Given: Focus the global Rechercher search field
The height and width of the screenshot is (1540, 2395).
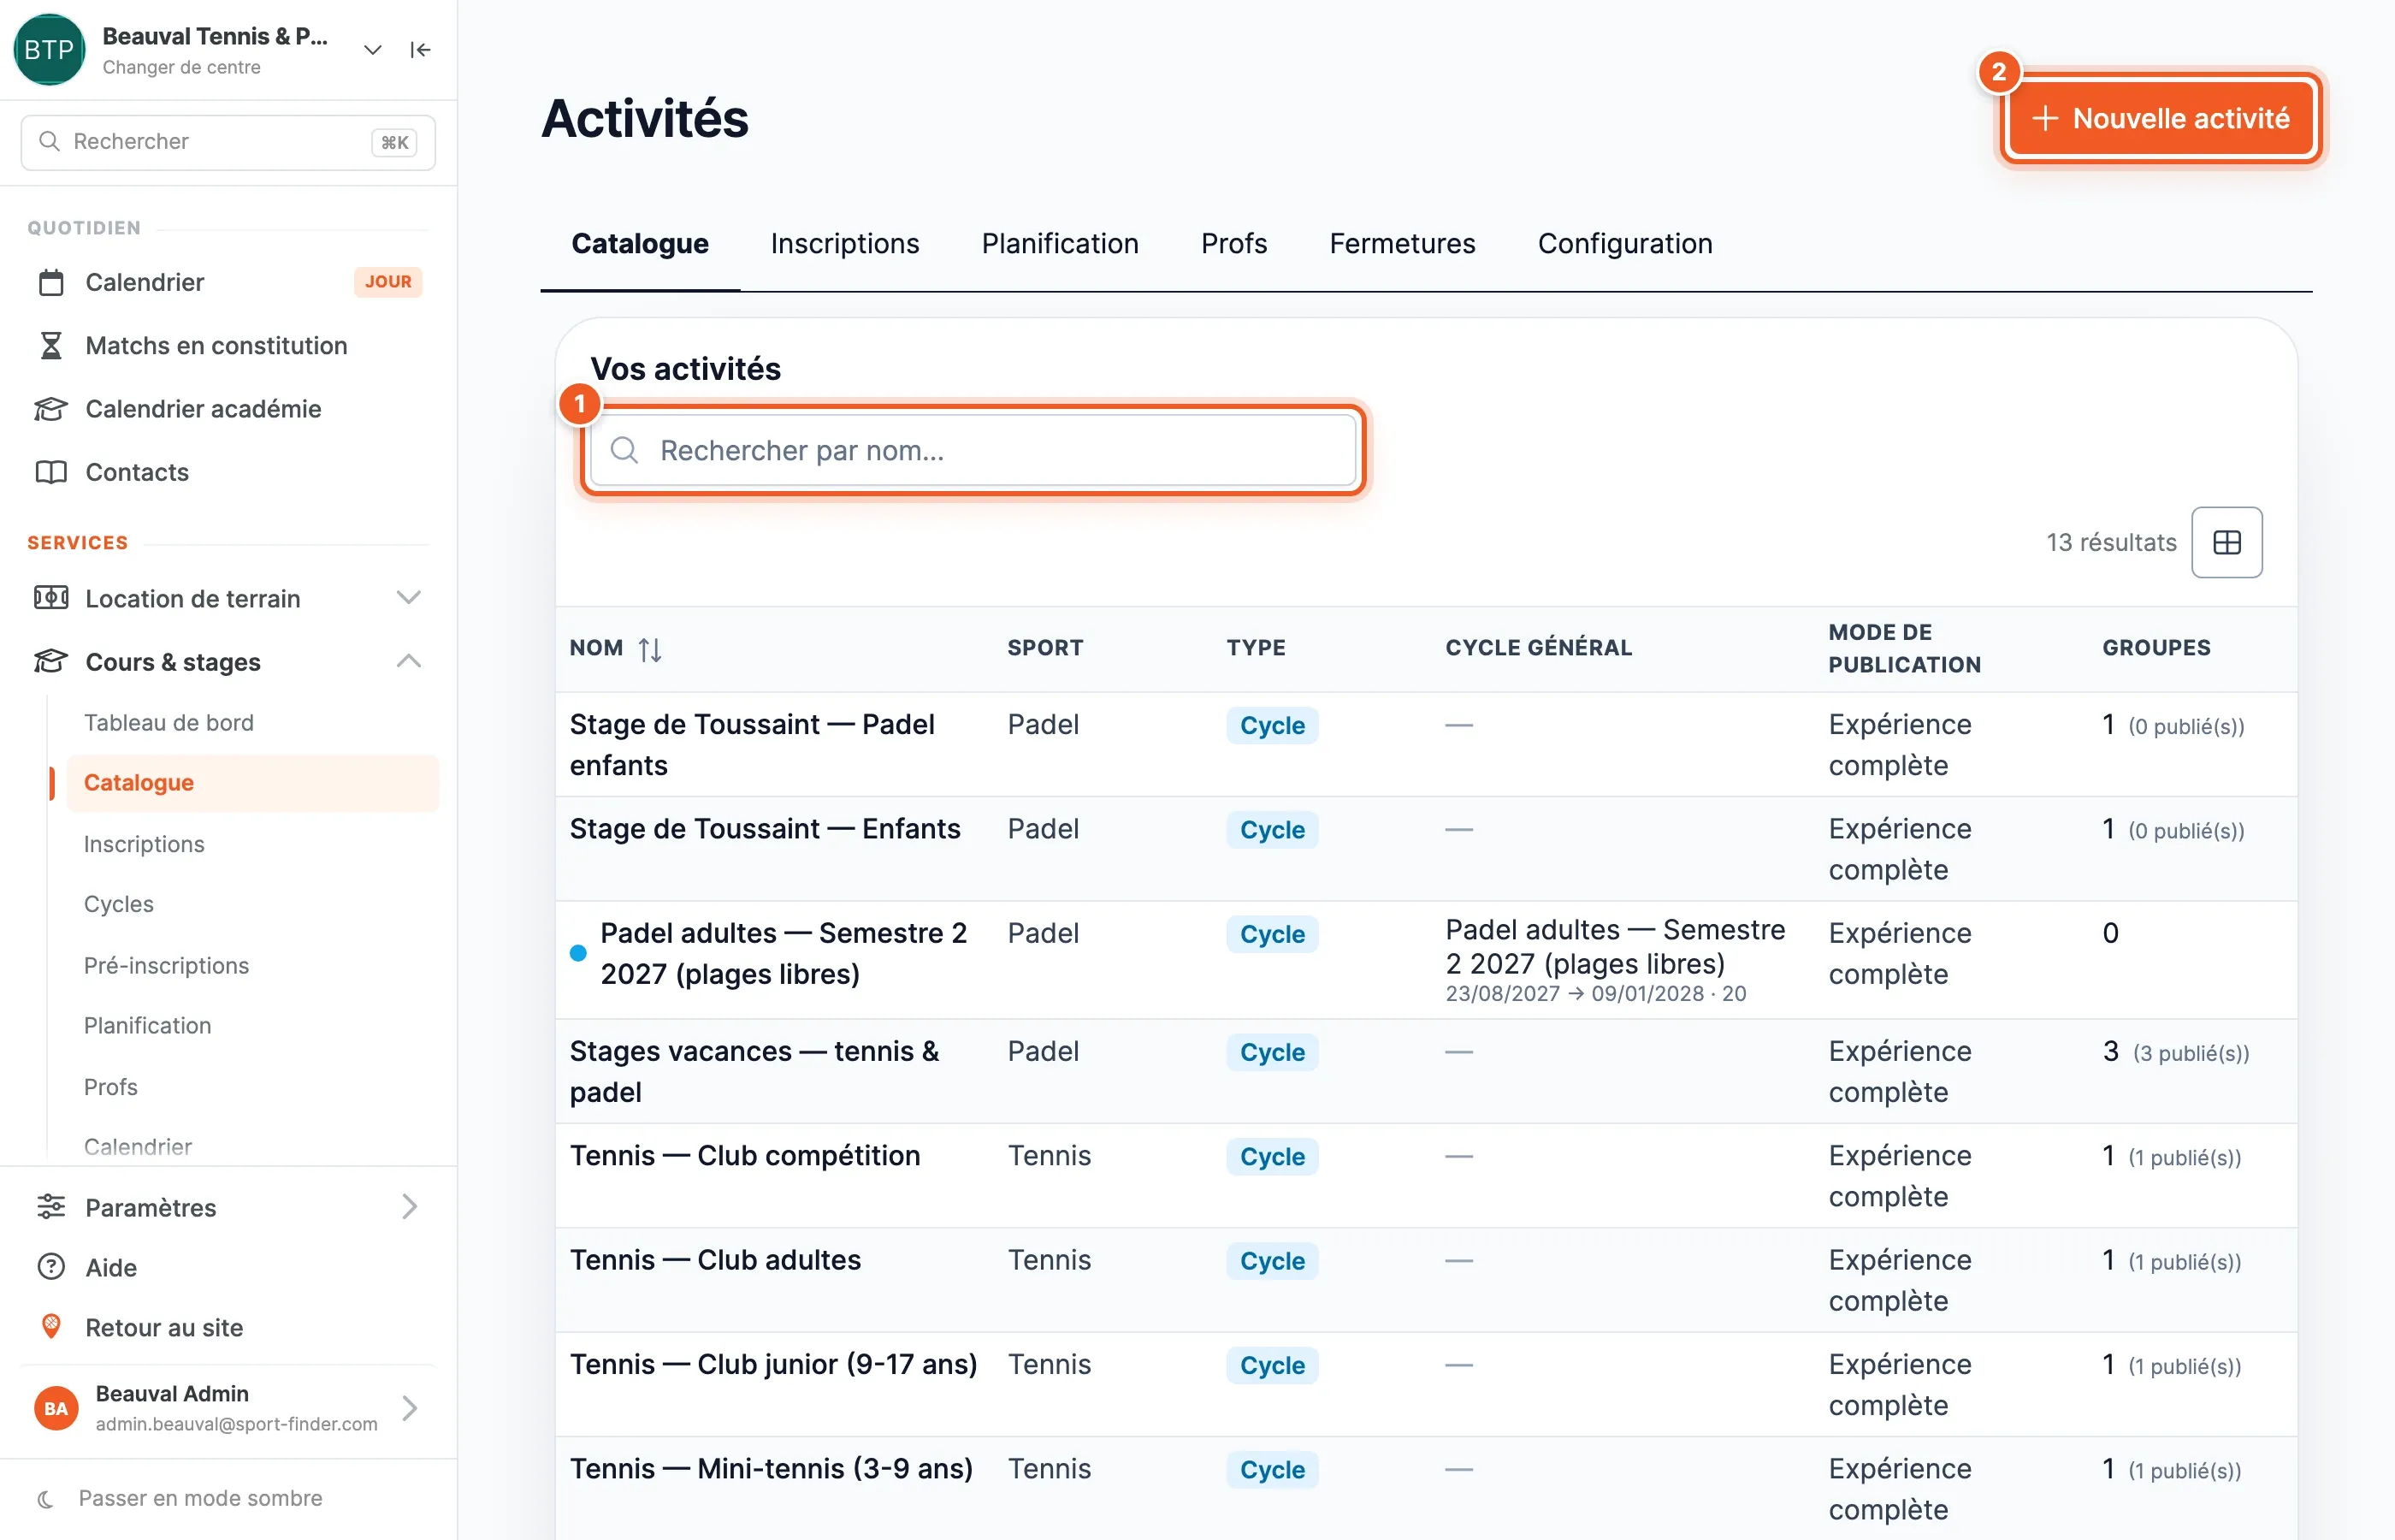Looking at the screenshot, I should tap(228, 142).
